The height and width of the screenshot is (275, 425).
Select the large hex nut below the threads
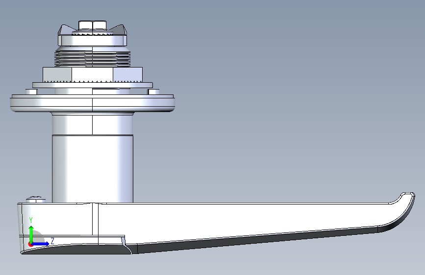93,75
